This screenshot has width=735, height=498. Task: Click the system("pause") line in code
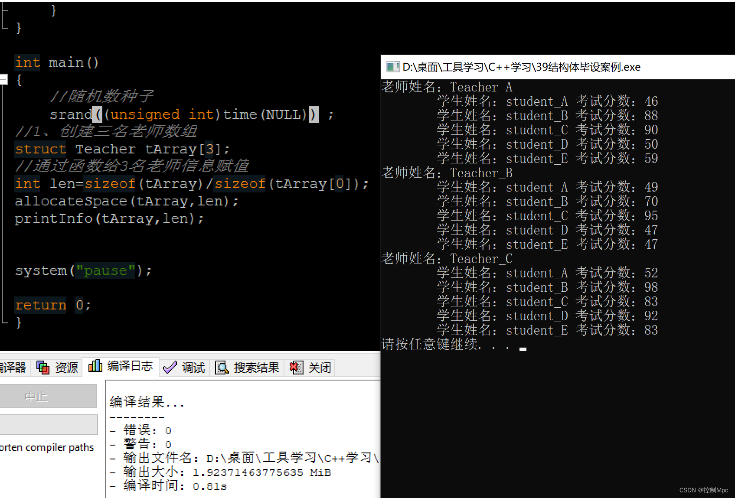pyautogui.click(x=83, y=270)
